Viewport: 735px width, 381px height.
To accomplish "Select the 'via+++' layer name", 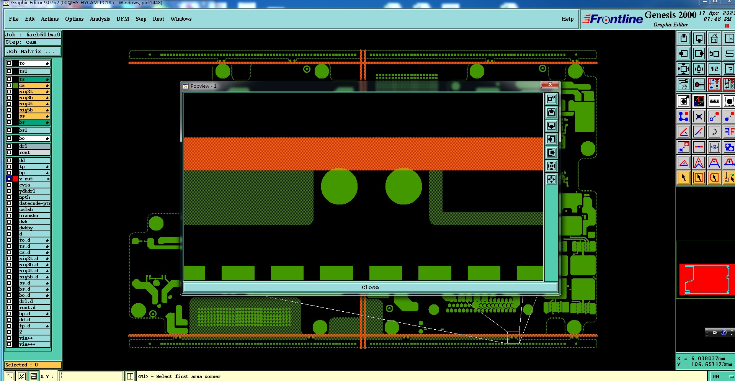I will point(34,344).
